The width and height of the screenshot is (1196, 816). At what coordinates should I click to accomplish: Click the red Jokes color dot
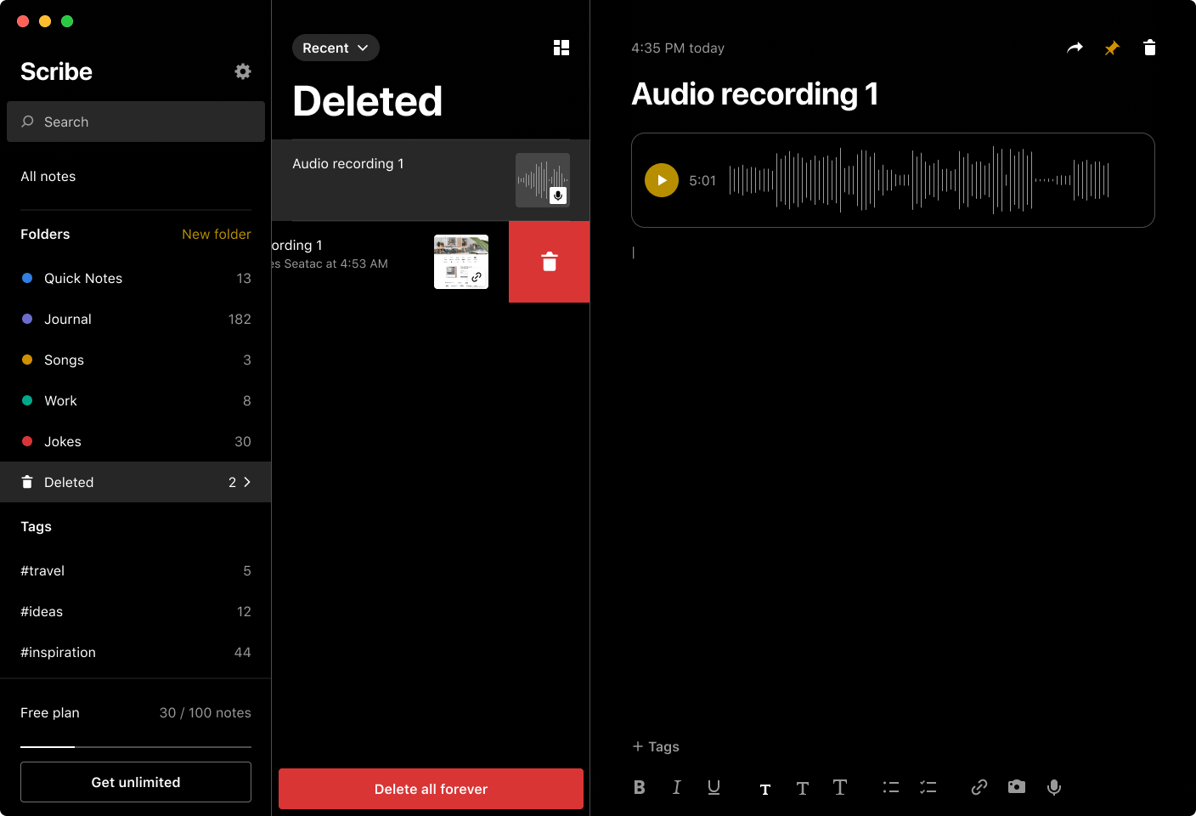pyautogui.click(x=27, y=441)
